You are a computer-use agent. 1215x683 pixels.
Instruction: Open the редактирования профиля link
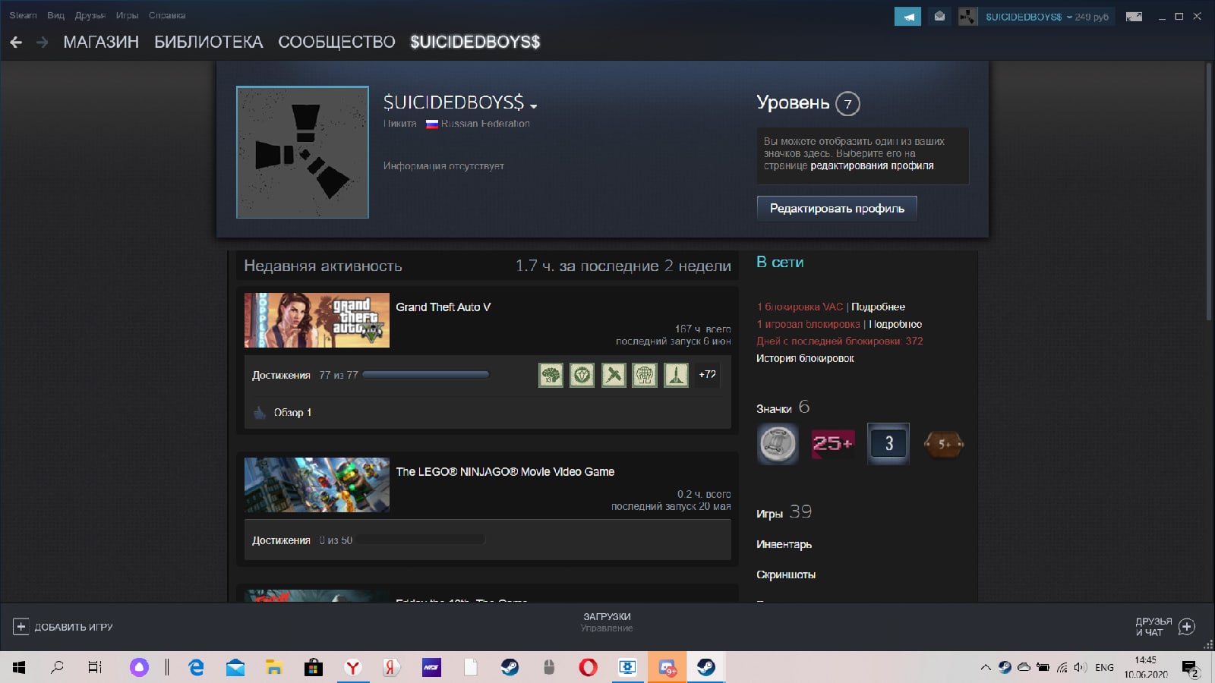coord(872,165)
